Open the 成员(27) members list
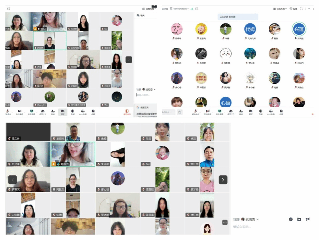319x240 pixels. tap(230, 112)
